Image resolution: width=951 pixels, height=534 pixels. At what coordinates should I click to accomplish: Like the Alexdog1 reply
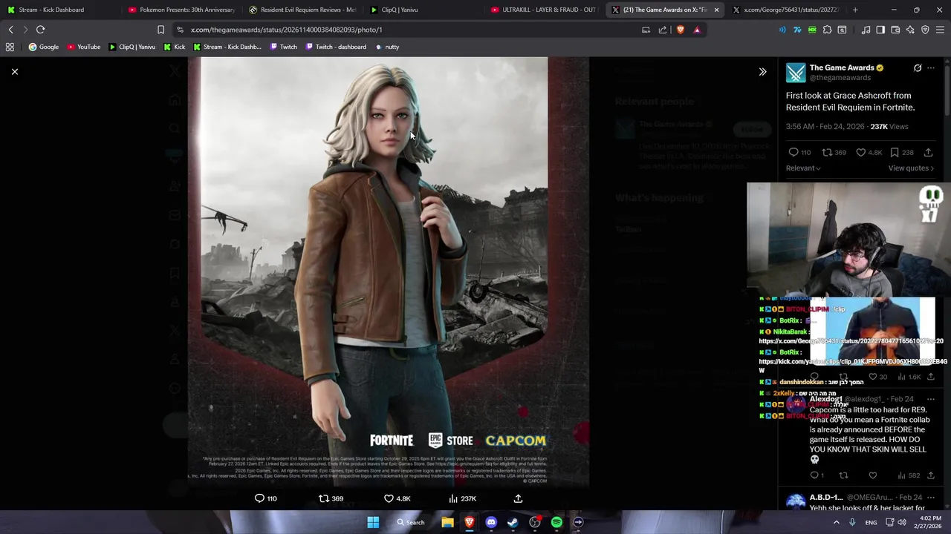pos(873,475)
